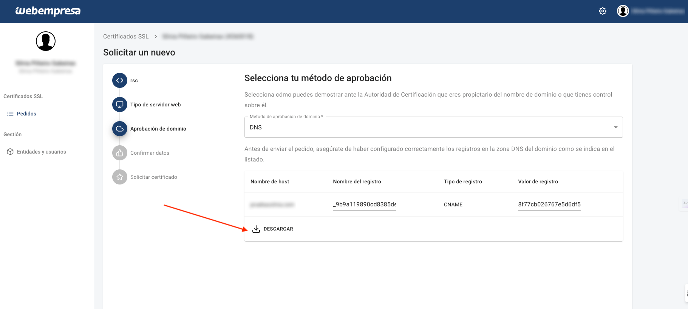Click the Pedidos list icon
The width and height of the screenshot is (688, 309).
[x=10, y=114]
